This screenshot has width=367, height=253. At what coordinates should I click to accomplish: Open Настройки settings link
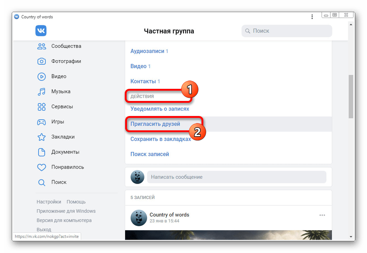tap(49, 202)
